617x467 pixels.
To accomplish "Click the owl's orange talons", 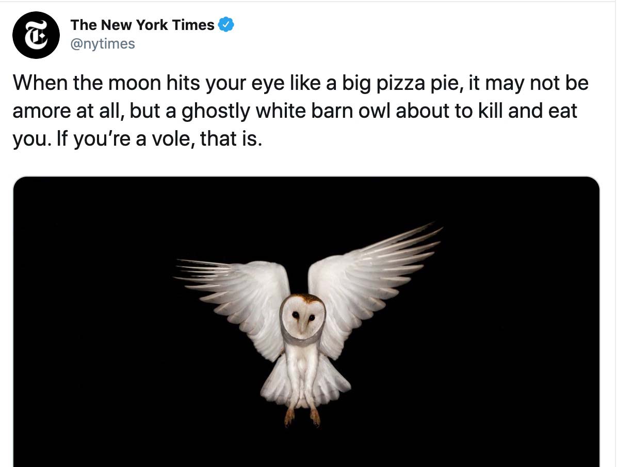I will 302,416.
